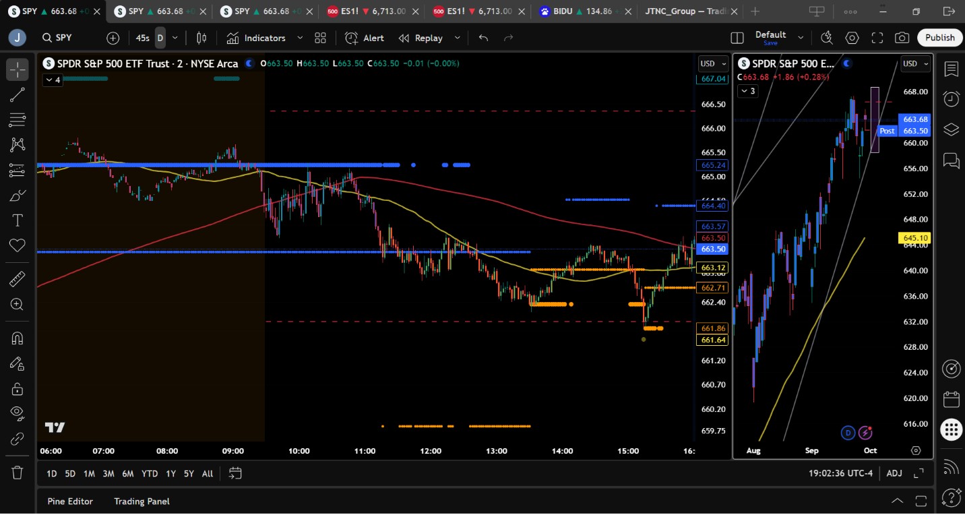The width and height of the screenshot is (965, 515).
Task: Open right chart's axis settings hexagon
Action: tap(915, 450)
